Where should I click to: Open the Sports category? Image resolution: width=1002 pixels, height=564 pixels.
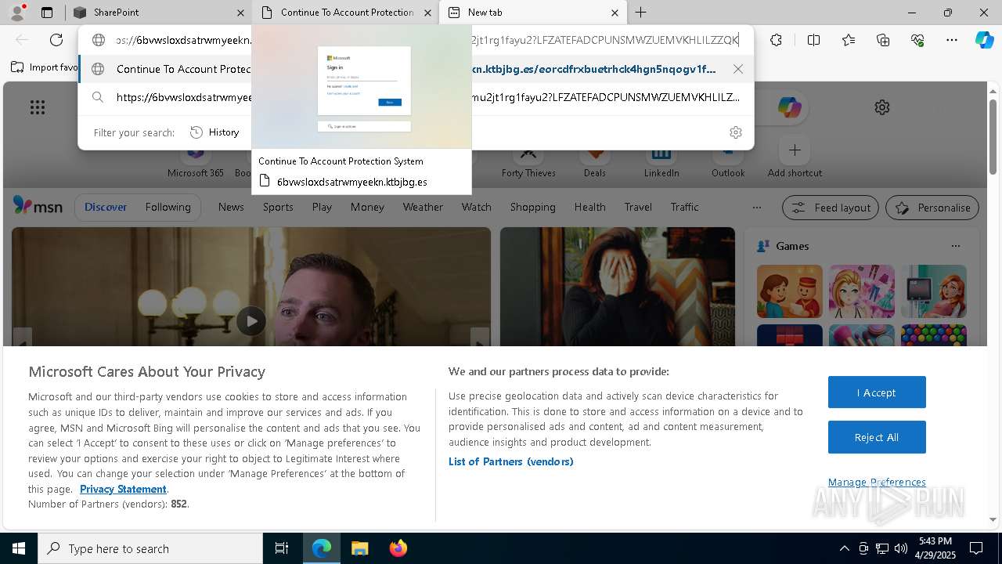click(x=278, y=207)
